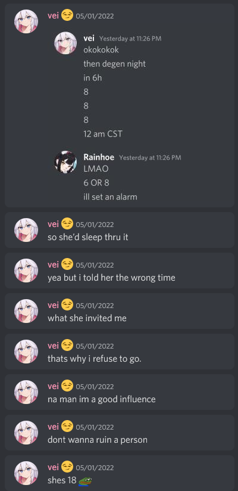The image size is (238, 491).
Task: Open Rainhoe's avatar in the embedded screenshot
Action: click(x=65, y=162)
